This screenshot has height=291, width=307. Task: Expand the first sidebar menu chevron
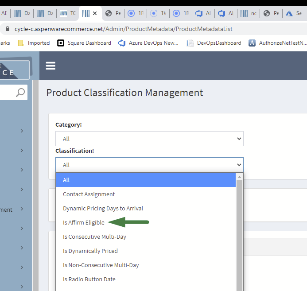22,131
